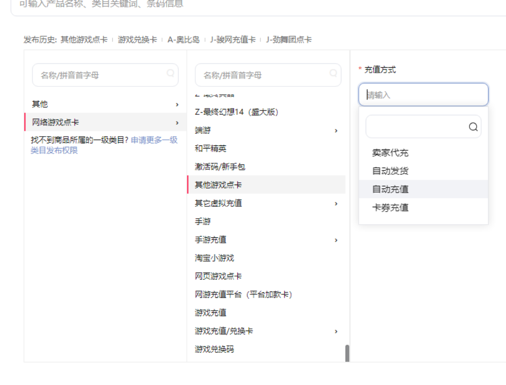
Task: Click the category list scrollbar thumb
Action: pos(347,353)
